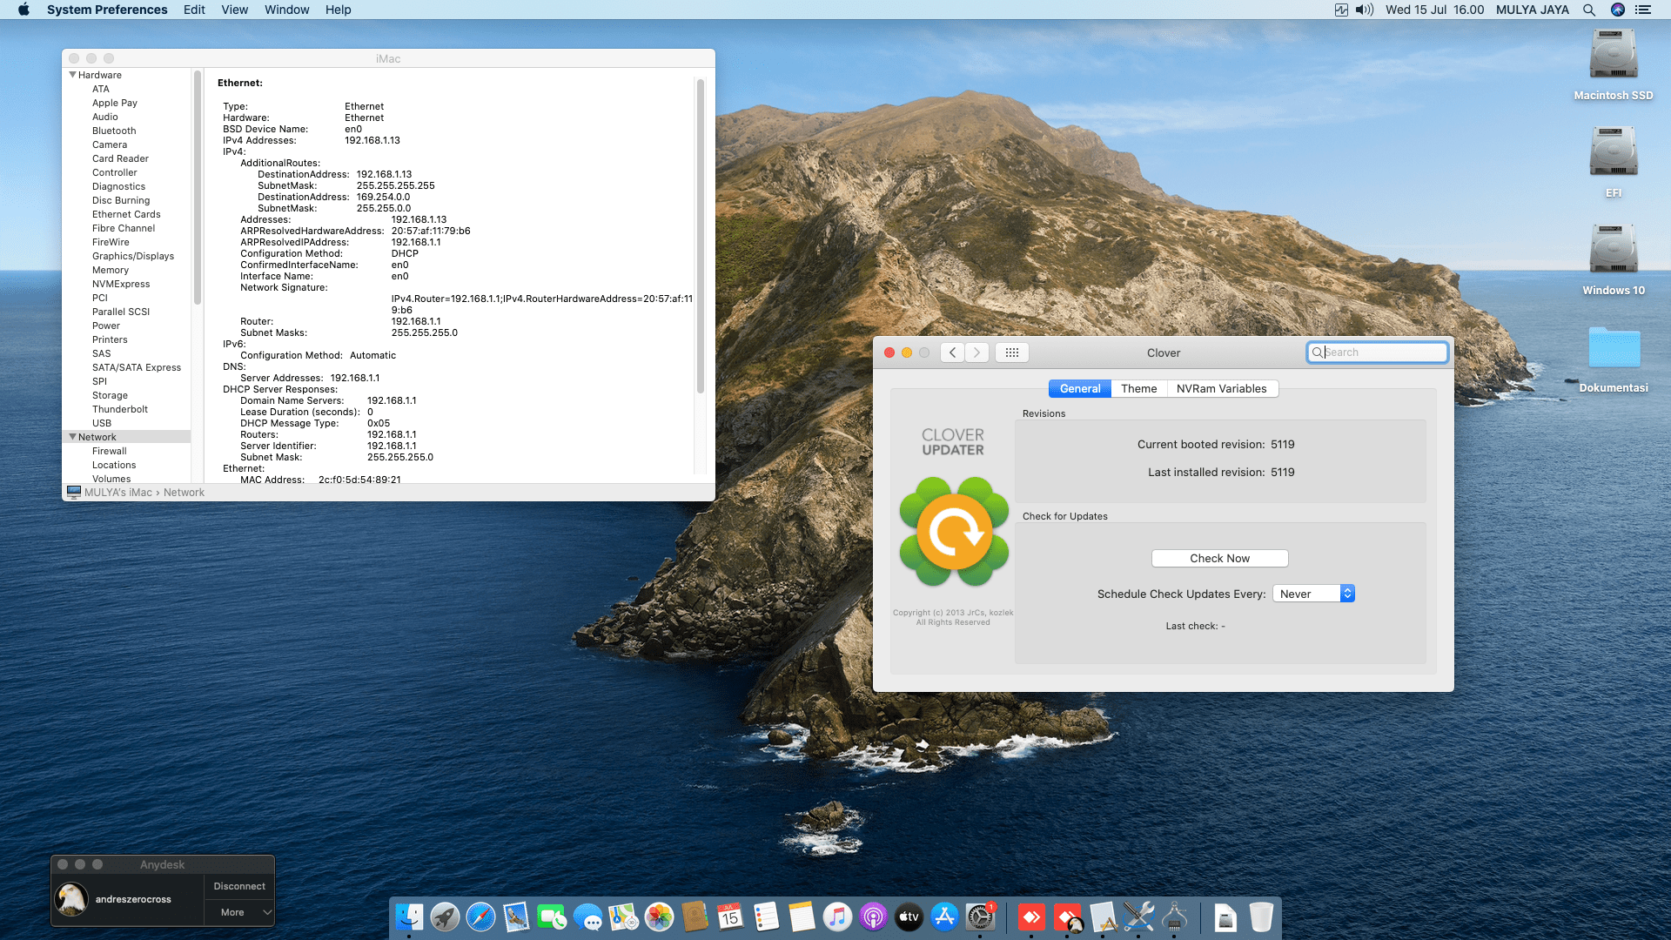Screen dimensions: 1671x940
Task: Click MULYA JAYA user menu
Action: [x=1533, y=10]
